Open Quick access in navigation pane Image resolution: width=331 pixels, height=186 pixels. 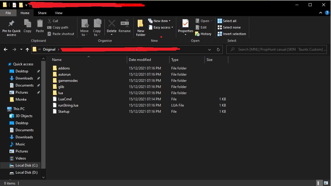point(21,64)
